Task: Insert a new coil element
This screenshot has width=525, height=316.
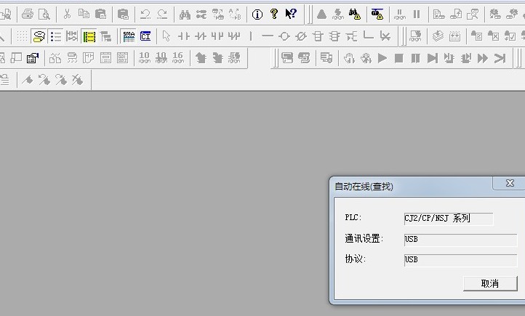Action: click(284, 36)
